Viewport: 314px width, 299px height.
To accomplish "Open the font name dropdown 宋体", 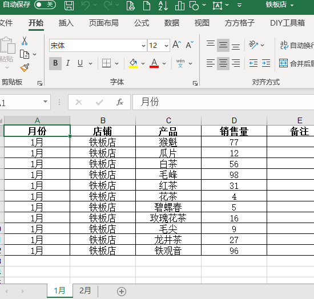I will point(143,46).
